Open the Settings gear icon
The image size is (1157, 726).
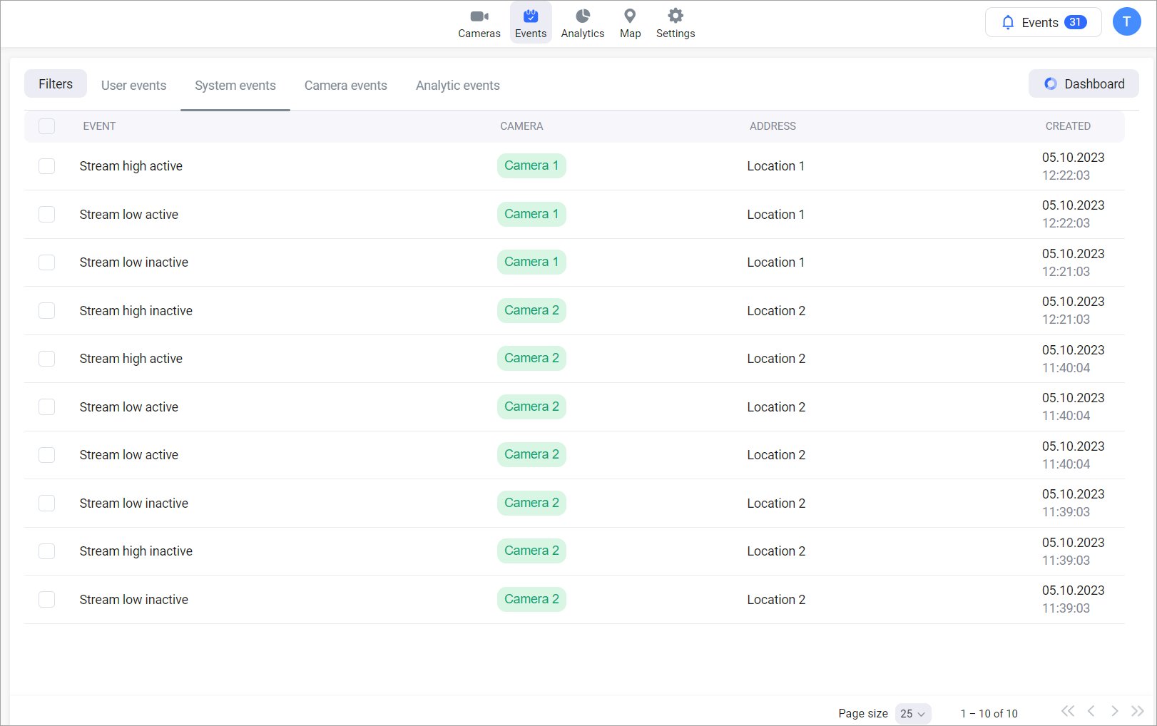(675, 16)
